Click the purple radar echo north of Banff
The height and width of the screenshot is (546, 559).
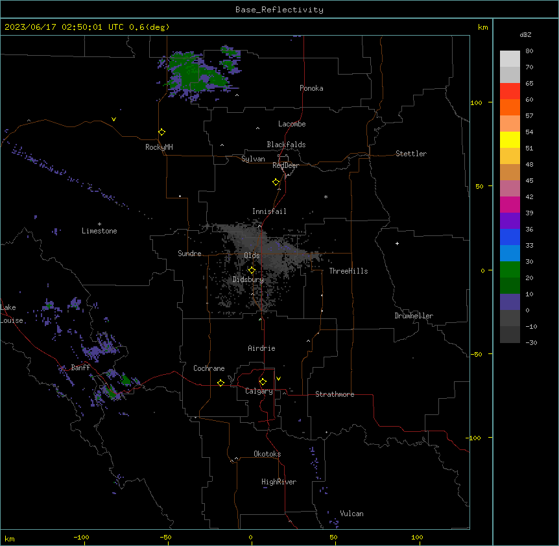point(98,350)
